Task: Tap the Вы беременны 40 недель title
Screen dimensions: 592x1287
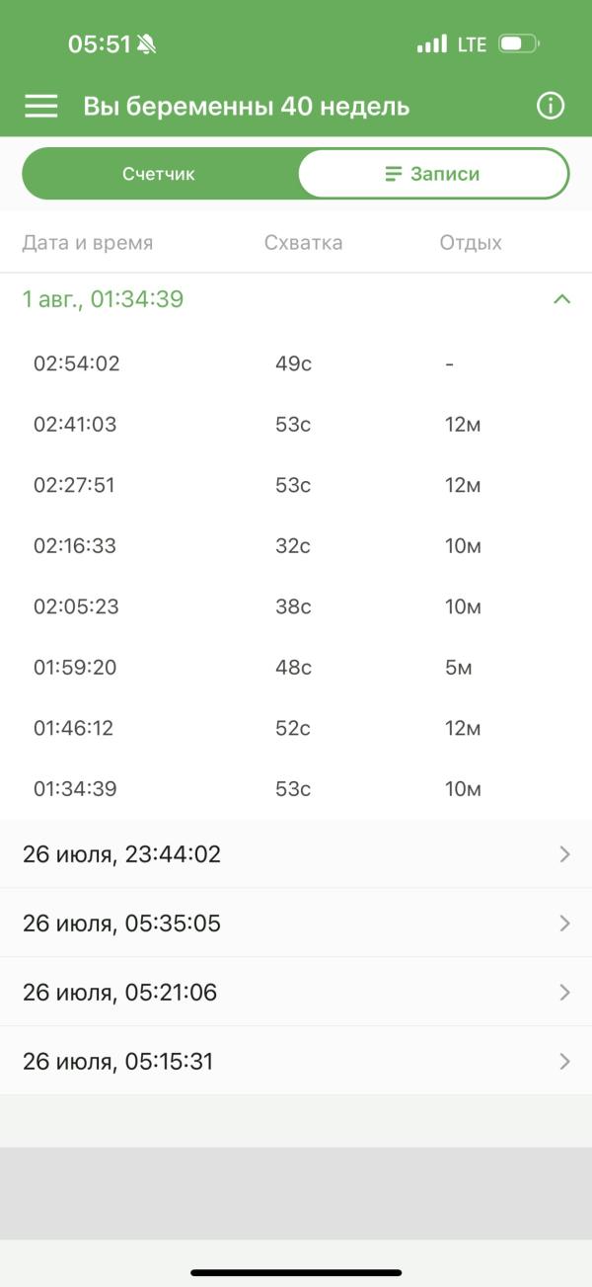Action: click(x=246, y=107)
